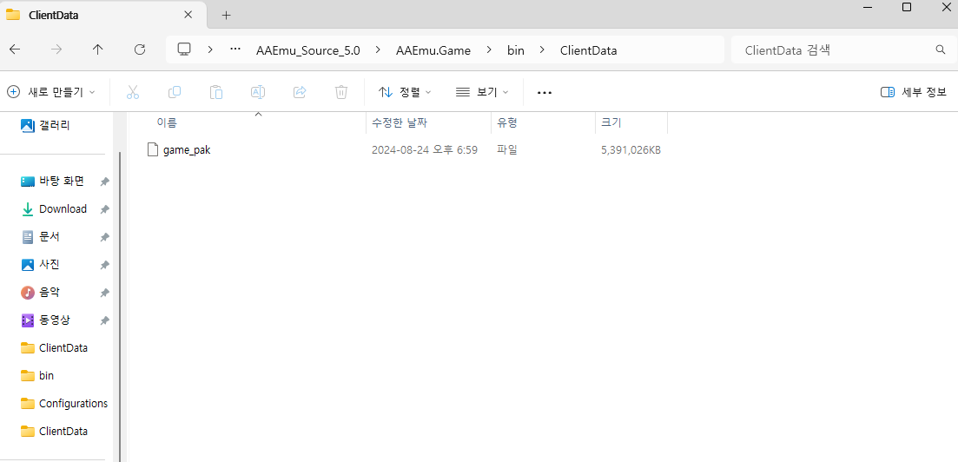
Task: Unpin Download using its pin icon
Action: [104, 209]
